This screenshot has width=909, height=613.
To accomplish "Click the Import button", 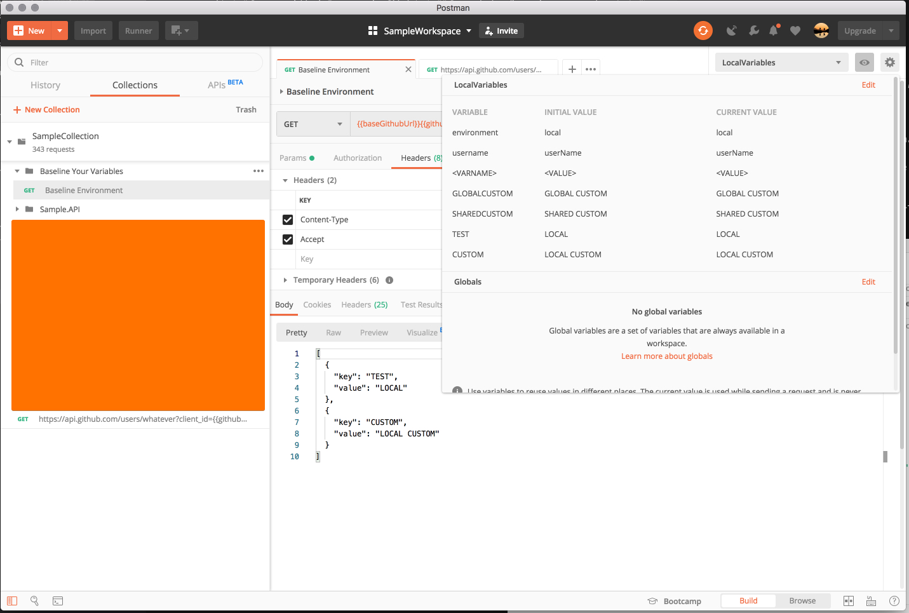I will [93, 30].
